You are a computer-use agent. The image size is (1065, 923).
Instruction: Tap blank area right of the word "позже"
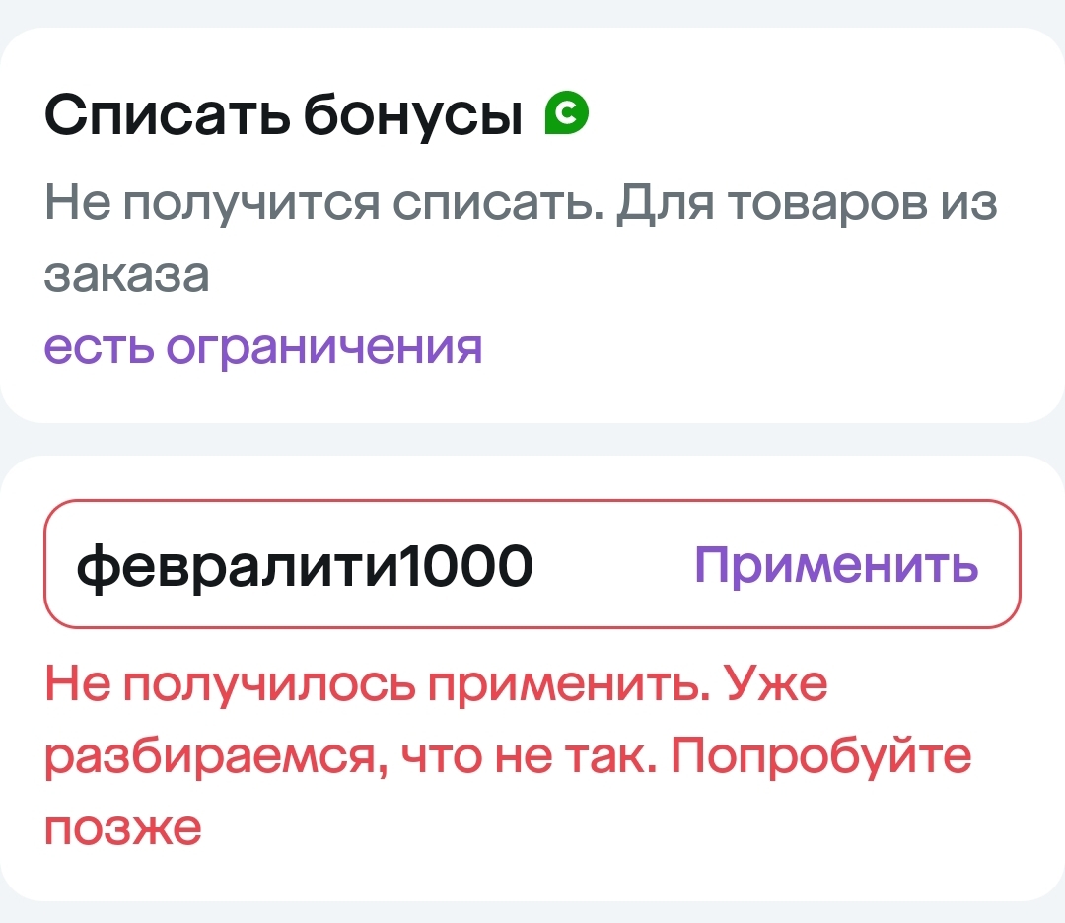click(x=592, y=826)
